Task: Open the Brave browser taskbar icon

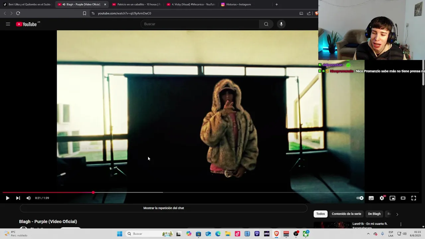Action: tap(276, 234)
